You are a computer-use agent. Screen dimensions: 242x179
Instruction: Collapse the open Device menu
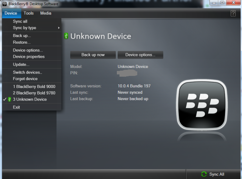point(11,13)
